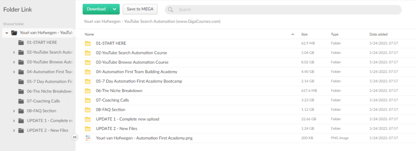Open UPDATE 2 - New Files name in list
The height and width of the screenshot is (151, 416).
coord(117,129)
